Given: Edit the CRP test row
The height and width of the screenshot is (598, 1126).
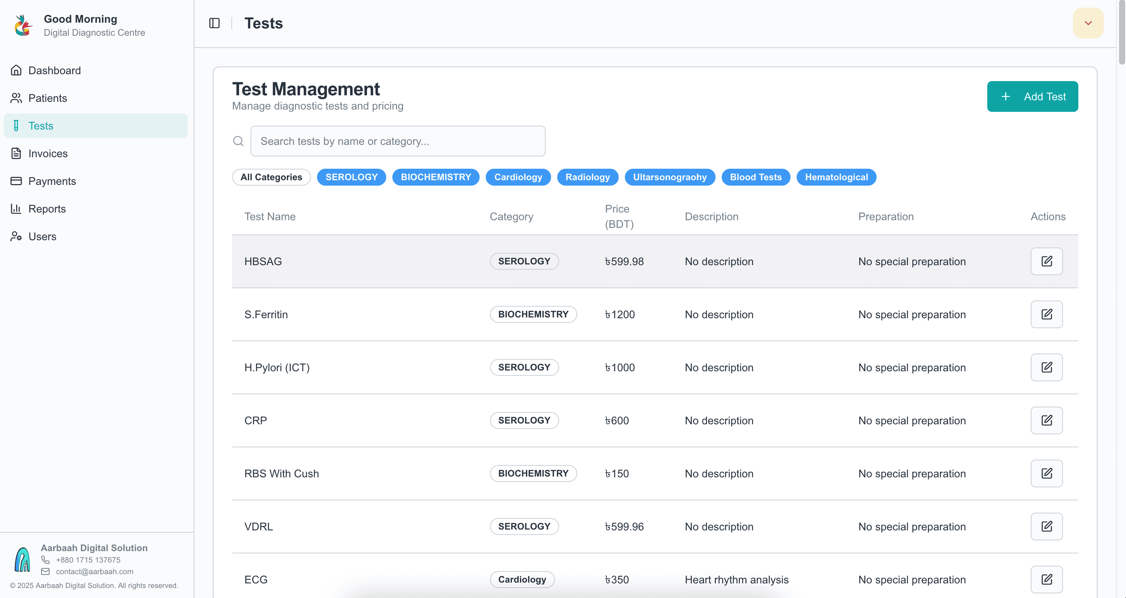Looking at the screenshot, I should click(x=1046, y=420).
